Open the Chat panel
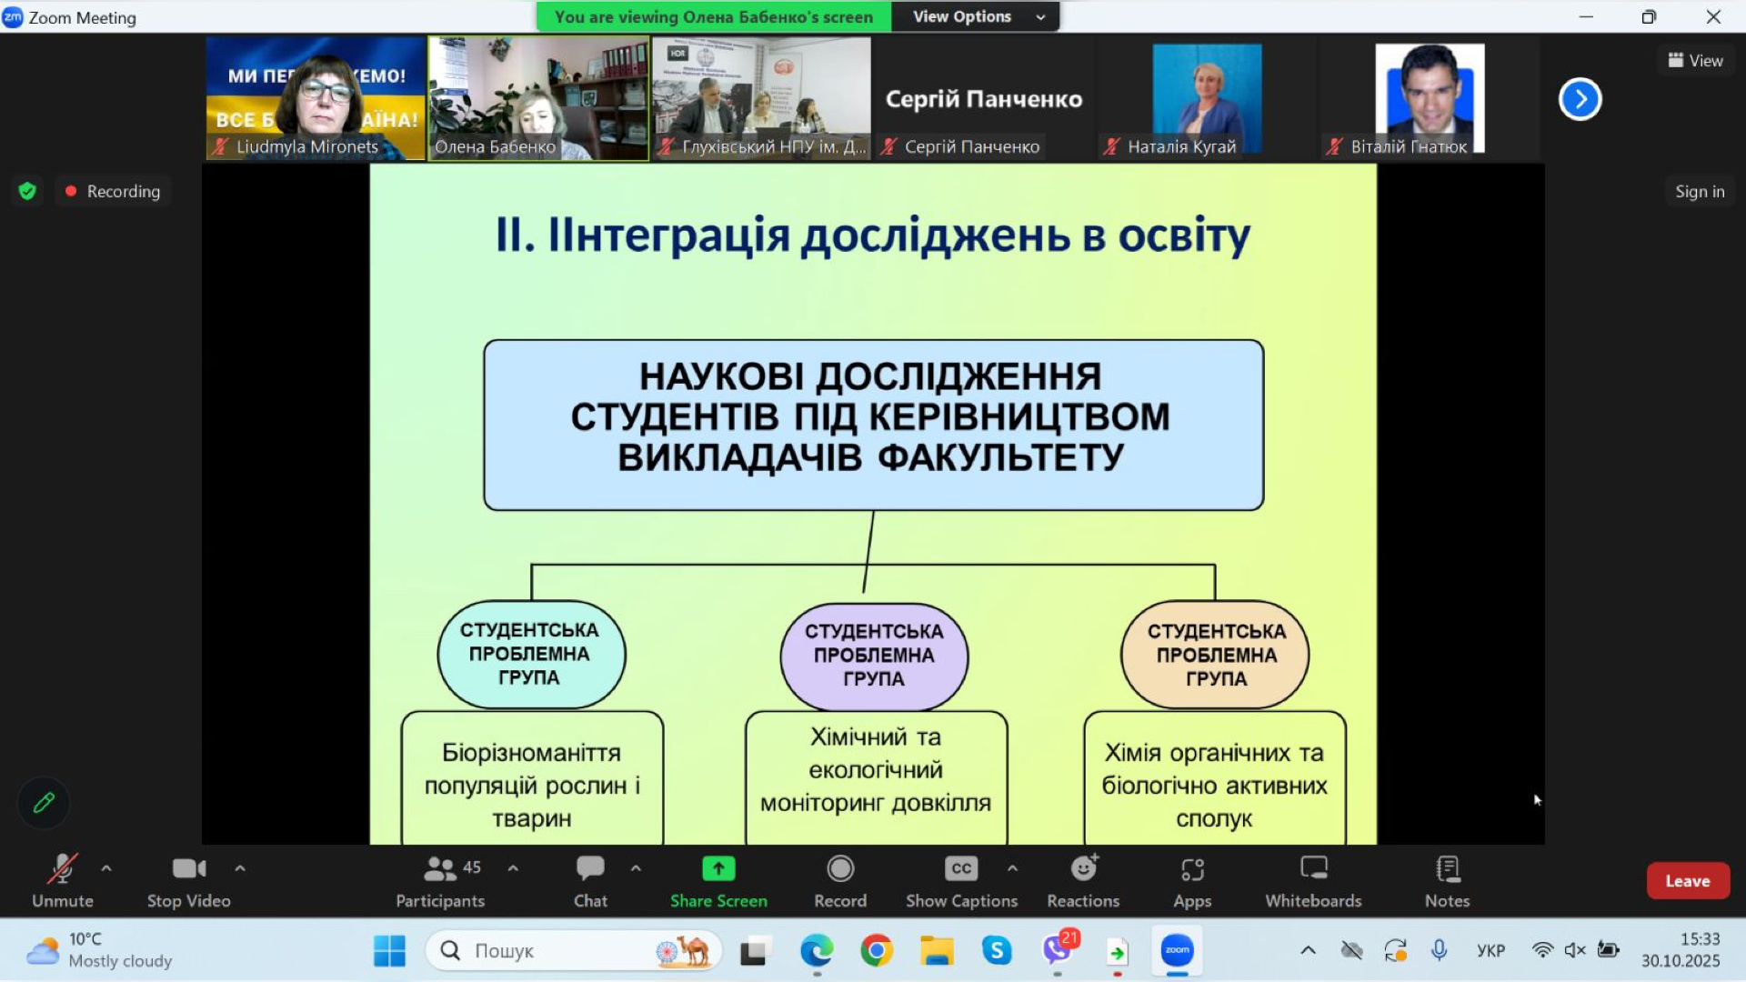Image resolution: width=1746 pixels, height=982 pixels. pyautogui.click(x=590, y=880)
